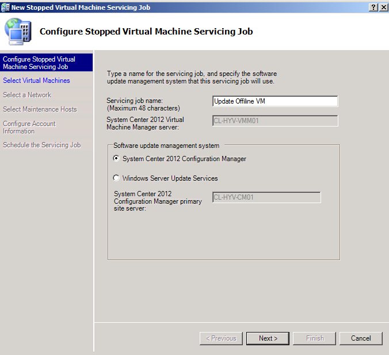This screenshot has height=355, width=389.
Task: Click the Finish button
Action: 314,338
